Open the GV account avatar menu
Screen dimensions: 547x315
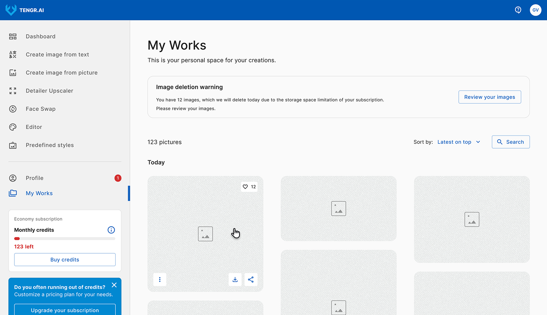click(535, 10)
